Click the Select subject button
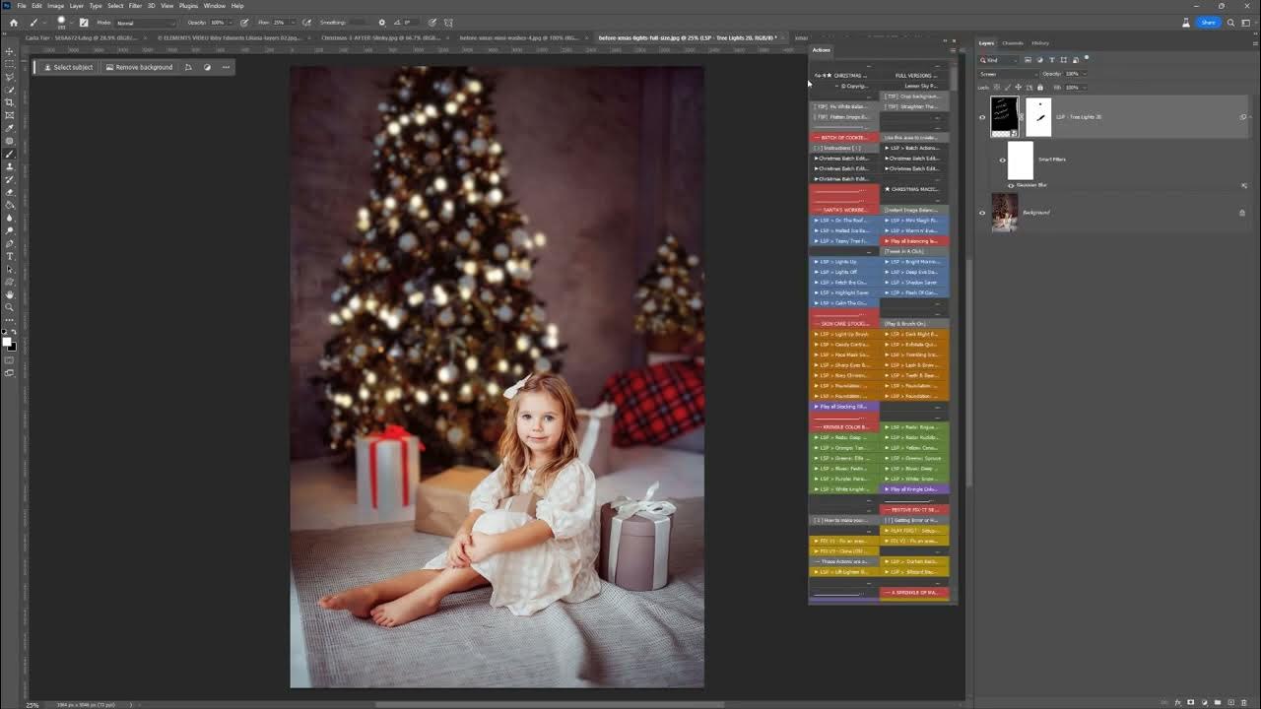 (68, 67)
